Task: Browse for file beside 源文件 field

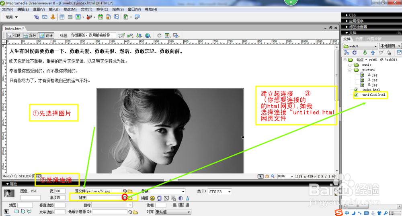Action: coord(130,191)
